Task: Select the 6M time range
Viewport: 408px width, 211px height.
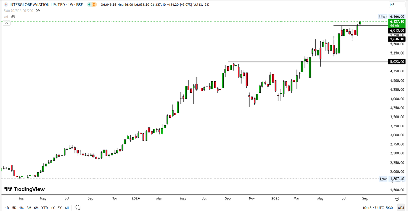Action: click(36, 207)
